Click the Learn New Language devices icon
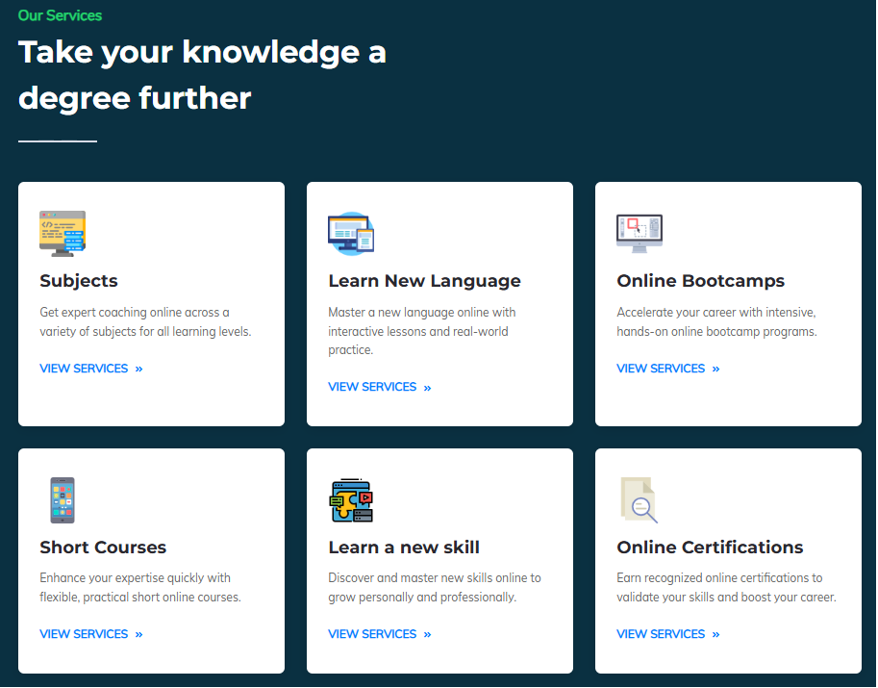 pyautogui.click(x=351, y=234)
